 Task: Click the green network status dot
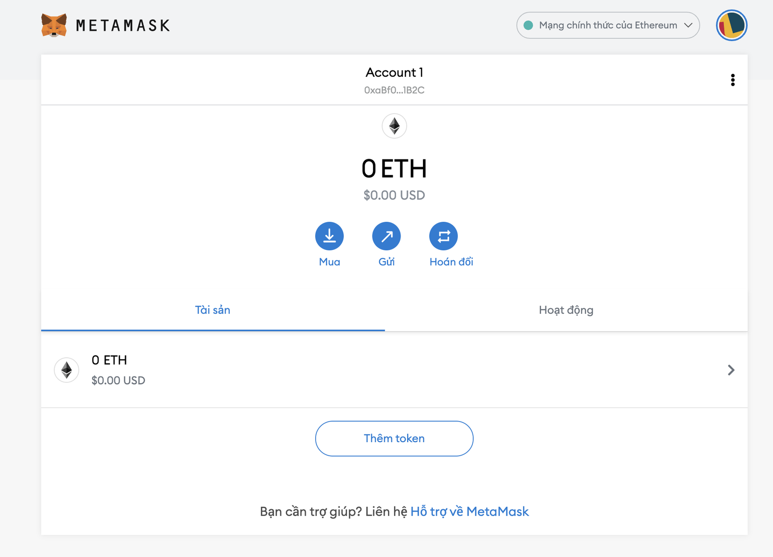528,25
